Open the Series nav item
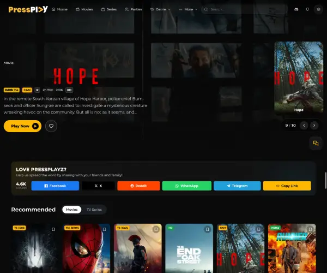The image size is (327, 273). pos(109,9)
